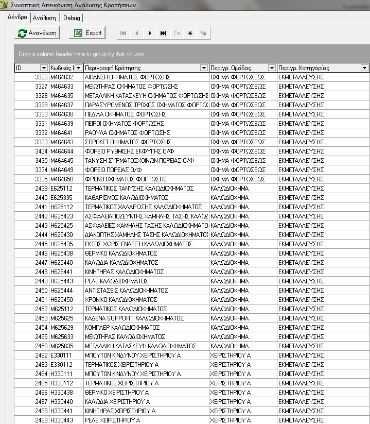
Task: Click ΦΟΡΕΙΟ ΠΟΡΕΙΑΣ Ο/Φ description
Action: [x=146, y=170]
